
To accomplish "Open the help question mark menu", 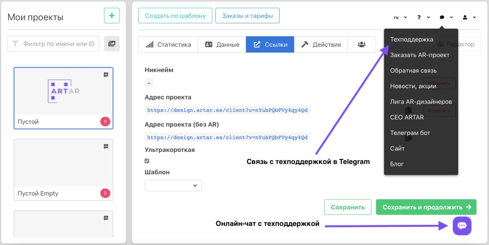I will pyautogui.click(x=424, y=17).
